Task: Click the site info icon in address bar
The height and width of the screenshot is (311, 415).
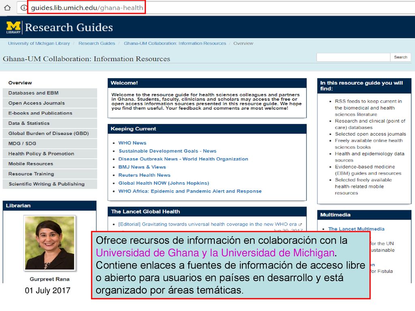Action: tap(24, 8)
